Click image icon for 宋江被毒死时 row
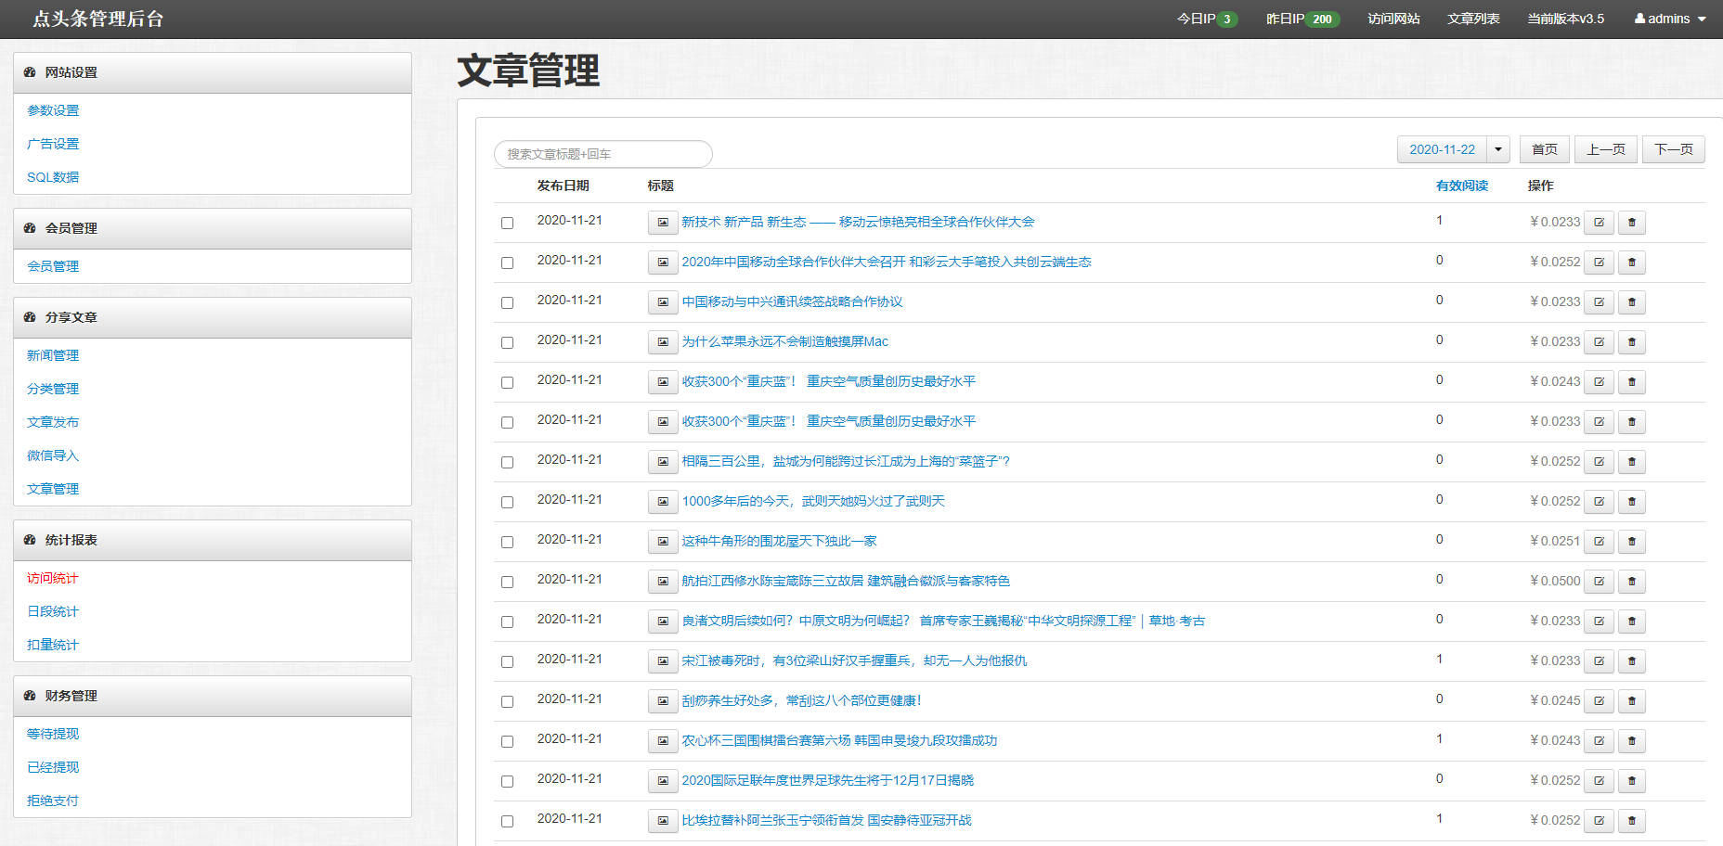Screen dimensions: 1723x846 point(663,661)
